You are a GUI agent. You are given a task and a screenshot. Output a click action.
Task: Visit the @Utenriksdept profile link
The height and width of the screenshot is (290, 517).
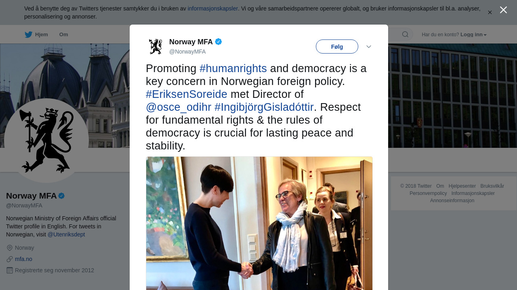click(x=66, y=234)
